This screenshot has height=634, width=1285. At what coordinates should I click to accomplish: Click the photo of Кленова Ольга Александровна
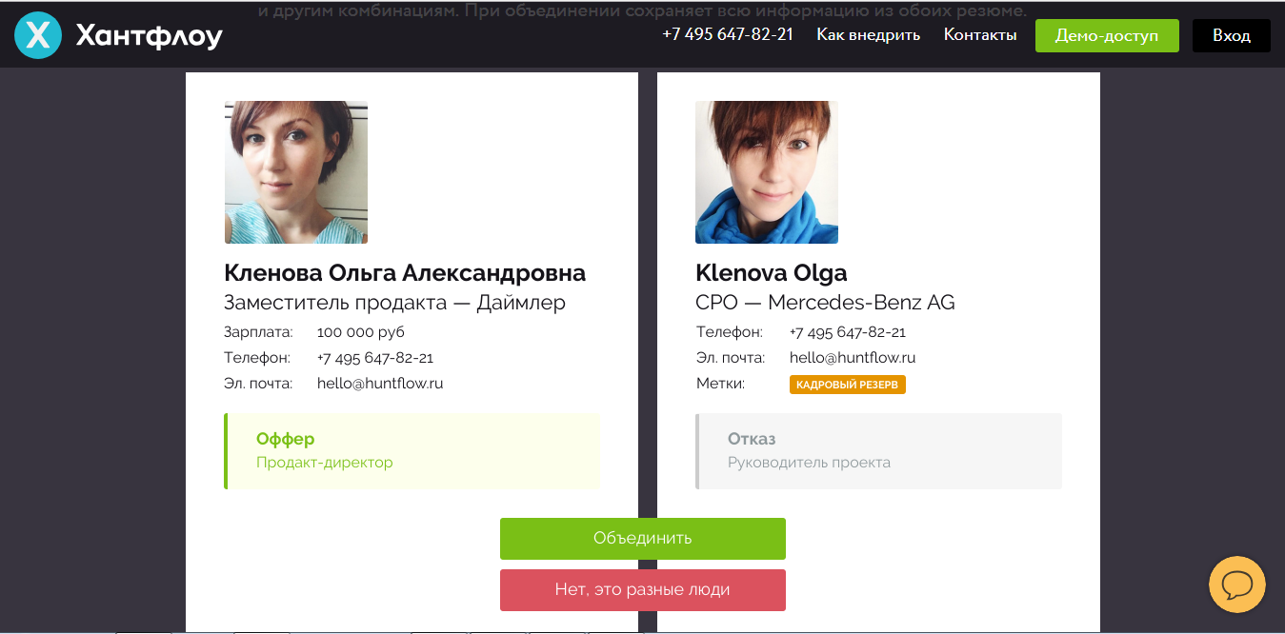coord(296,172)
